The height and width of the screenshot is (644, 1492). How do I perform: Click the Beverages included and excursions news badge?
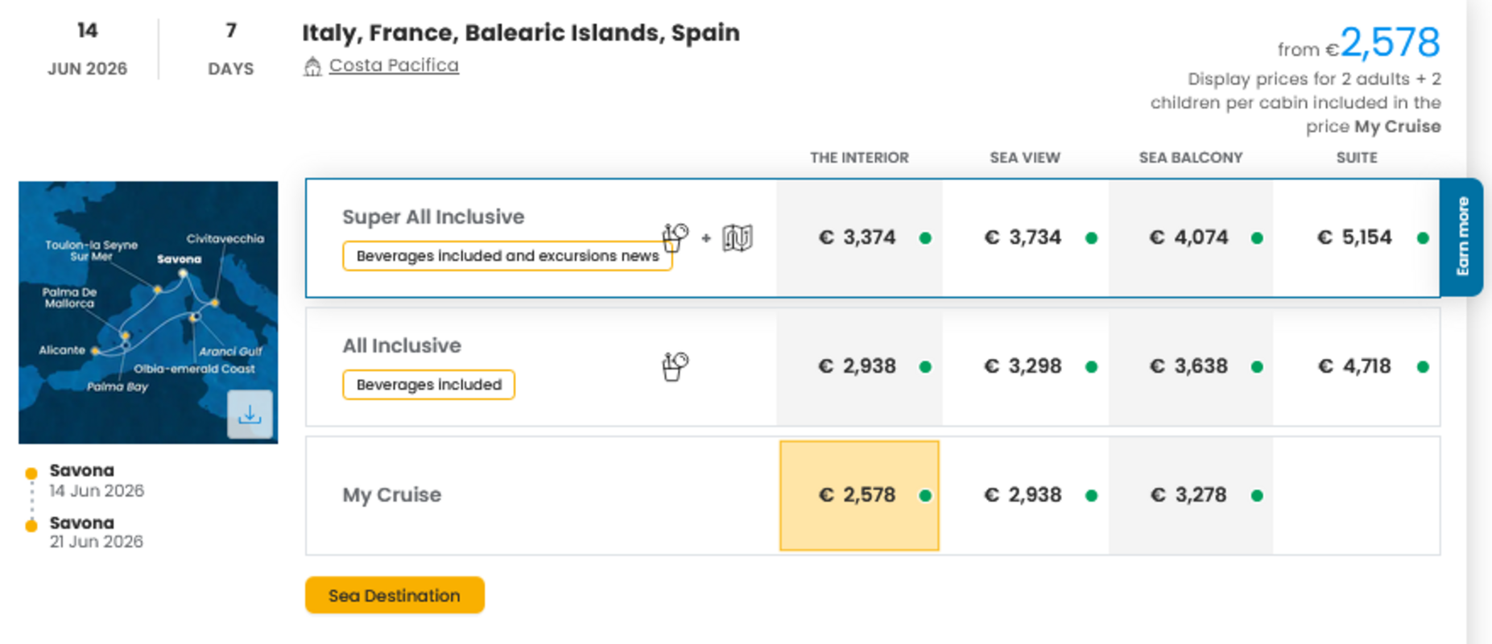[x=506, y=256]
